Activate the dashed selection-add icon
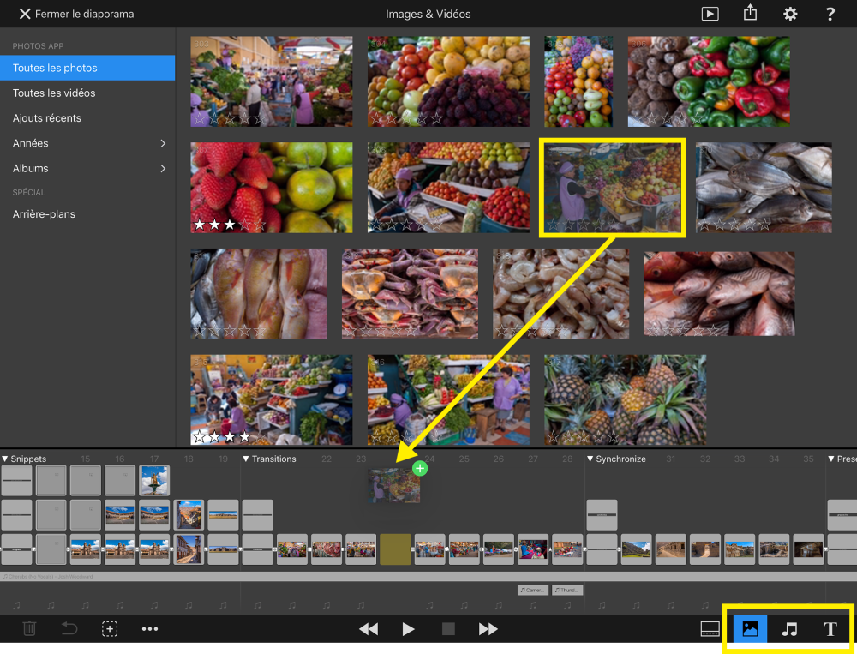The image size is (857, 654). (x=110, y=629)
